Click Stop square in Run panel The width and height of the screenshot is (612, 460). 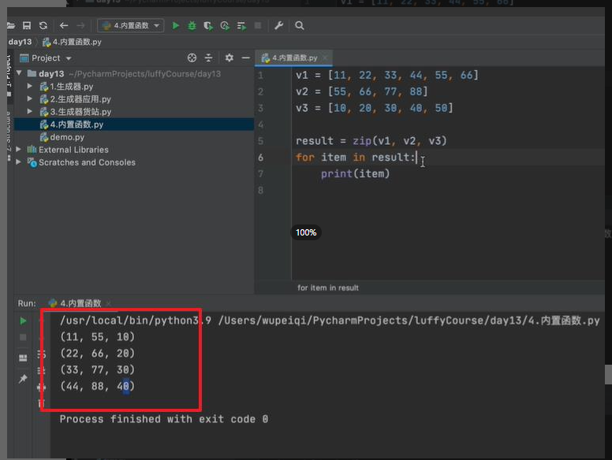[23, 337]
